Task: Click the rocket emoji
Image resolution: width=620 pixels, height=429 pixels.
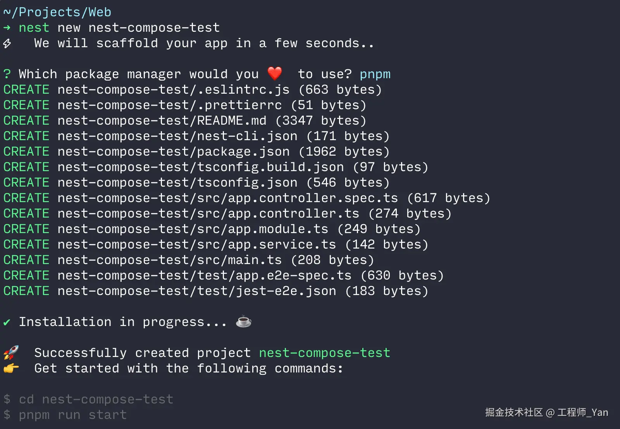Action: (11, 352)
